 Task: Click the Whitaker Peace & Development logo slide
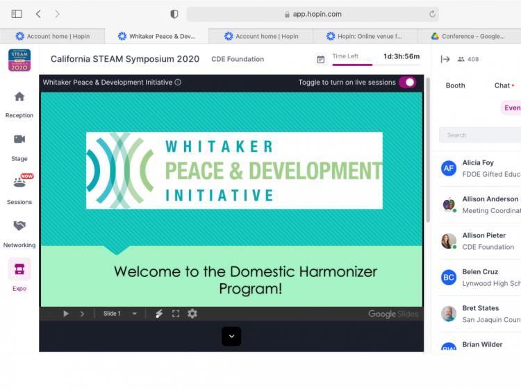[234, 171]
